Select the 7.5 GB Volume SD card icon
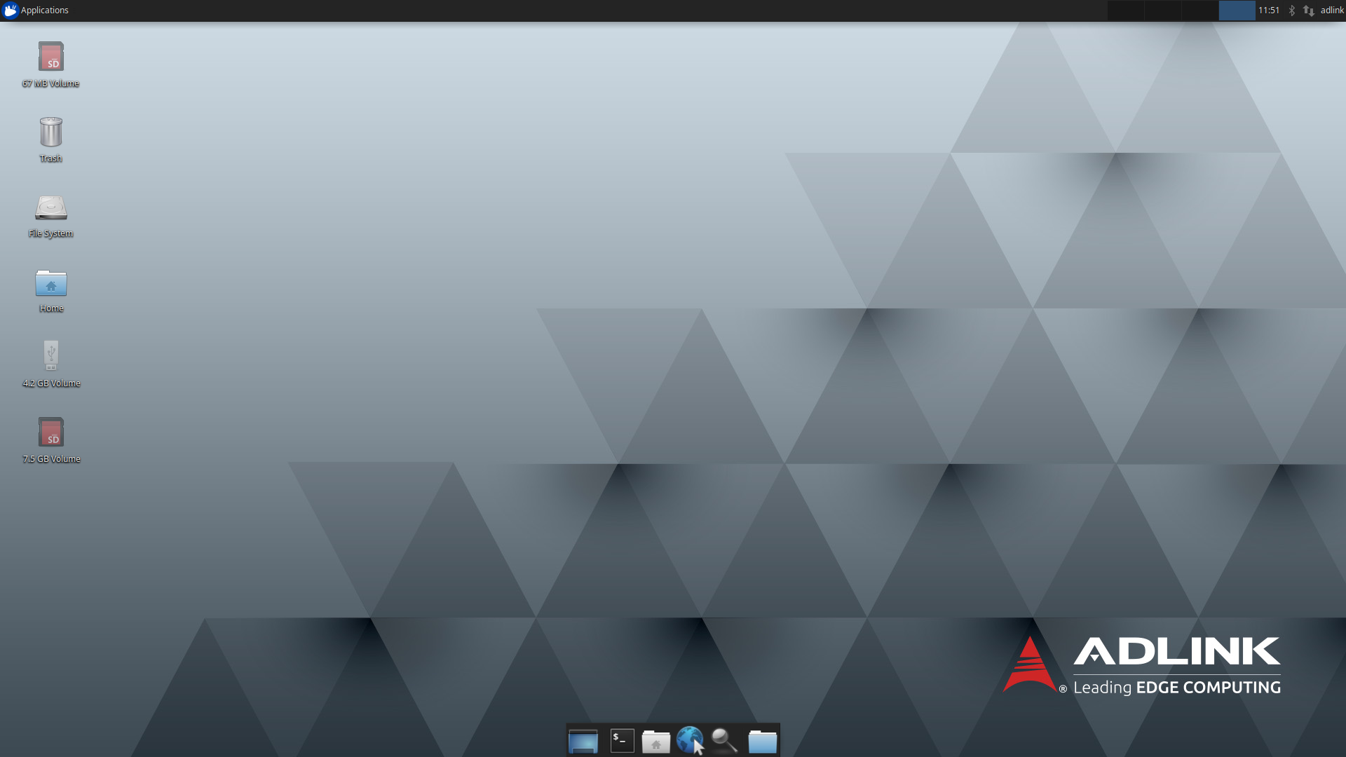Screen dimensions: 1346x757 tap(51, 432)
